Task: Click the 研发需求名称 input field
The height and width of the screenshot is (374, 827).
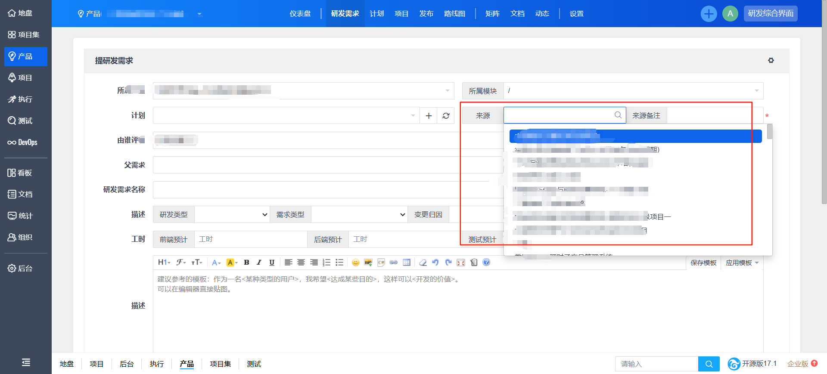Action: 328,190
